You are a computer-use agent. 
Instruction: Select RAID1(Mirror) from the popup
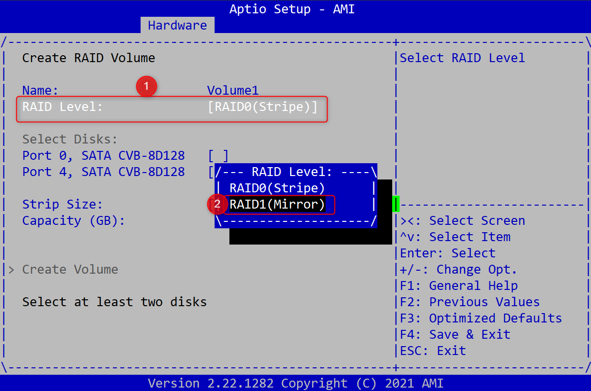click(x=276, y=204)
